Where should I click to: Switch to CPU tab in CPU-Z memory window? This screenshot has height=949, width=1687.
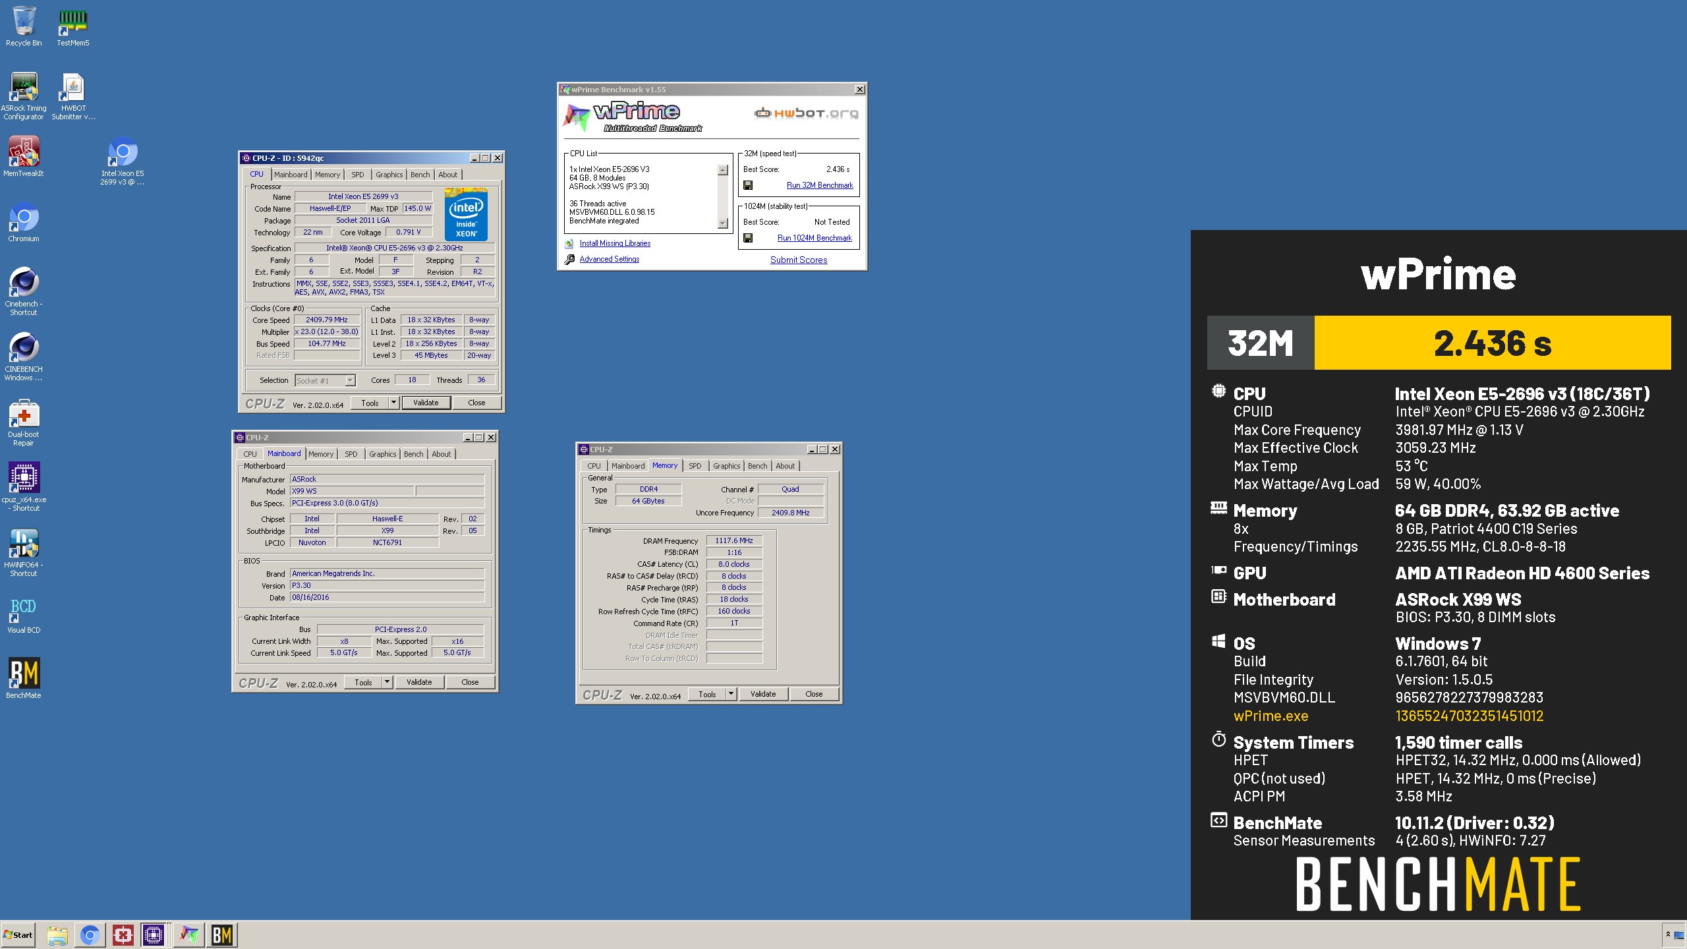pyautogui.click(x=594, y=466)
